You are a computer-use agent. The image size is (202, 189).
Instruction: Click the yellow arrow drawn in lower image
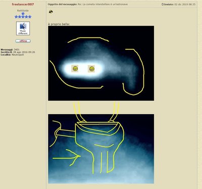(67, 158)
